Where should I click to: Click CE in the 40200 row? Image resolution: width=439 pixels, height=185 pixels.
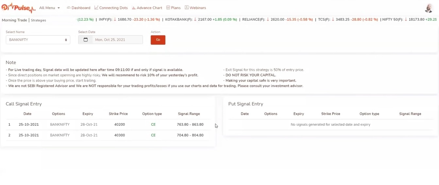[153, 125]
